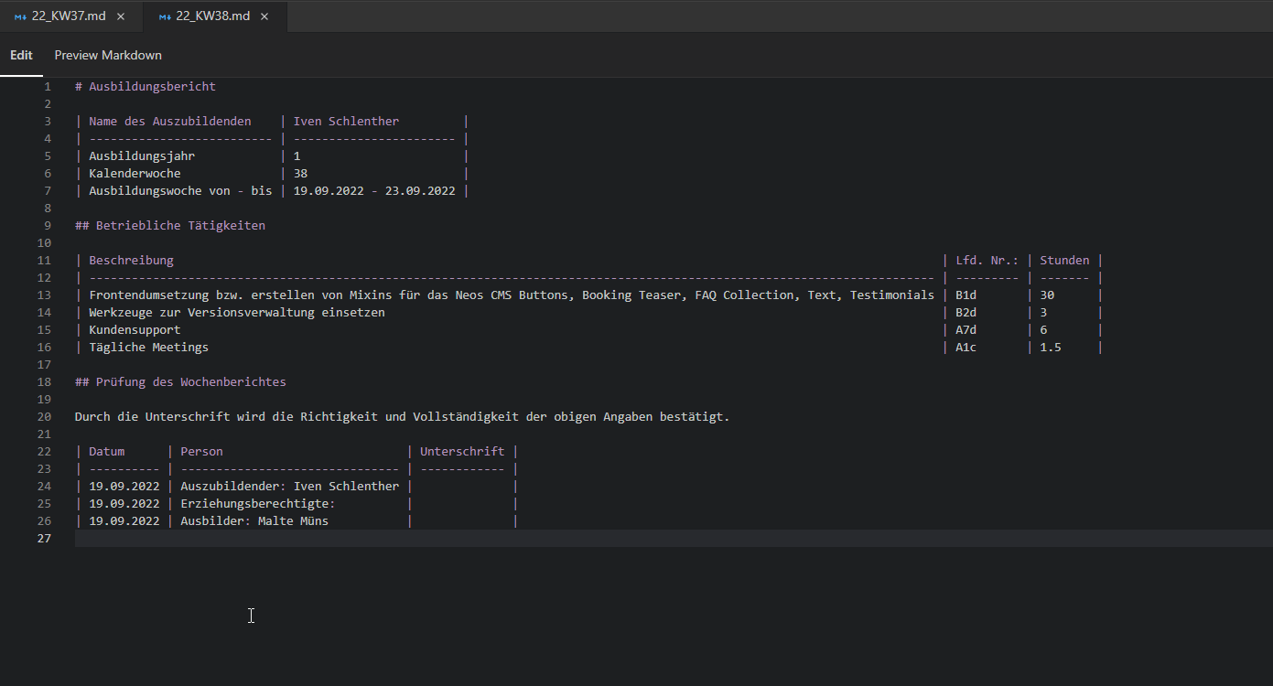Click line number 1 in the gutter

[47, 87]
